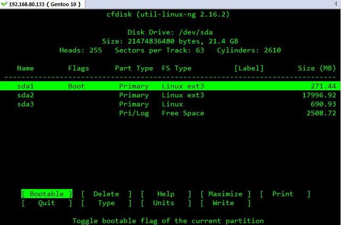Screen dimensions: 341x225
Task: Click the cfdisk (util-linux-ng 2.16.2) title
Action: coord(168,14)
